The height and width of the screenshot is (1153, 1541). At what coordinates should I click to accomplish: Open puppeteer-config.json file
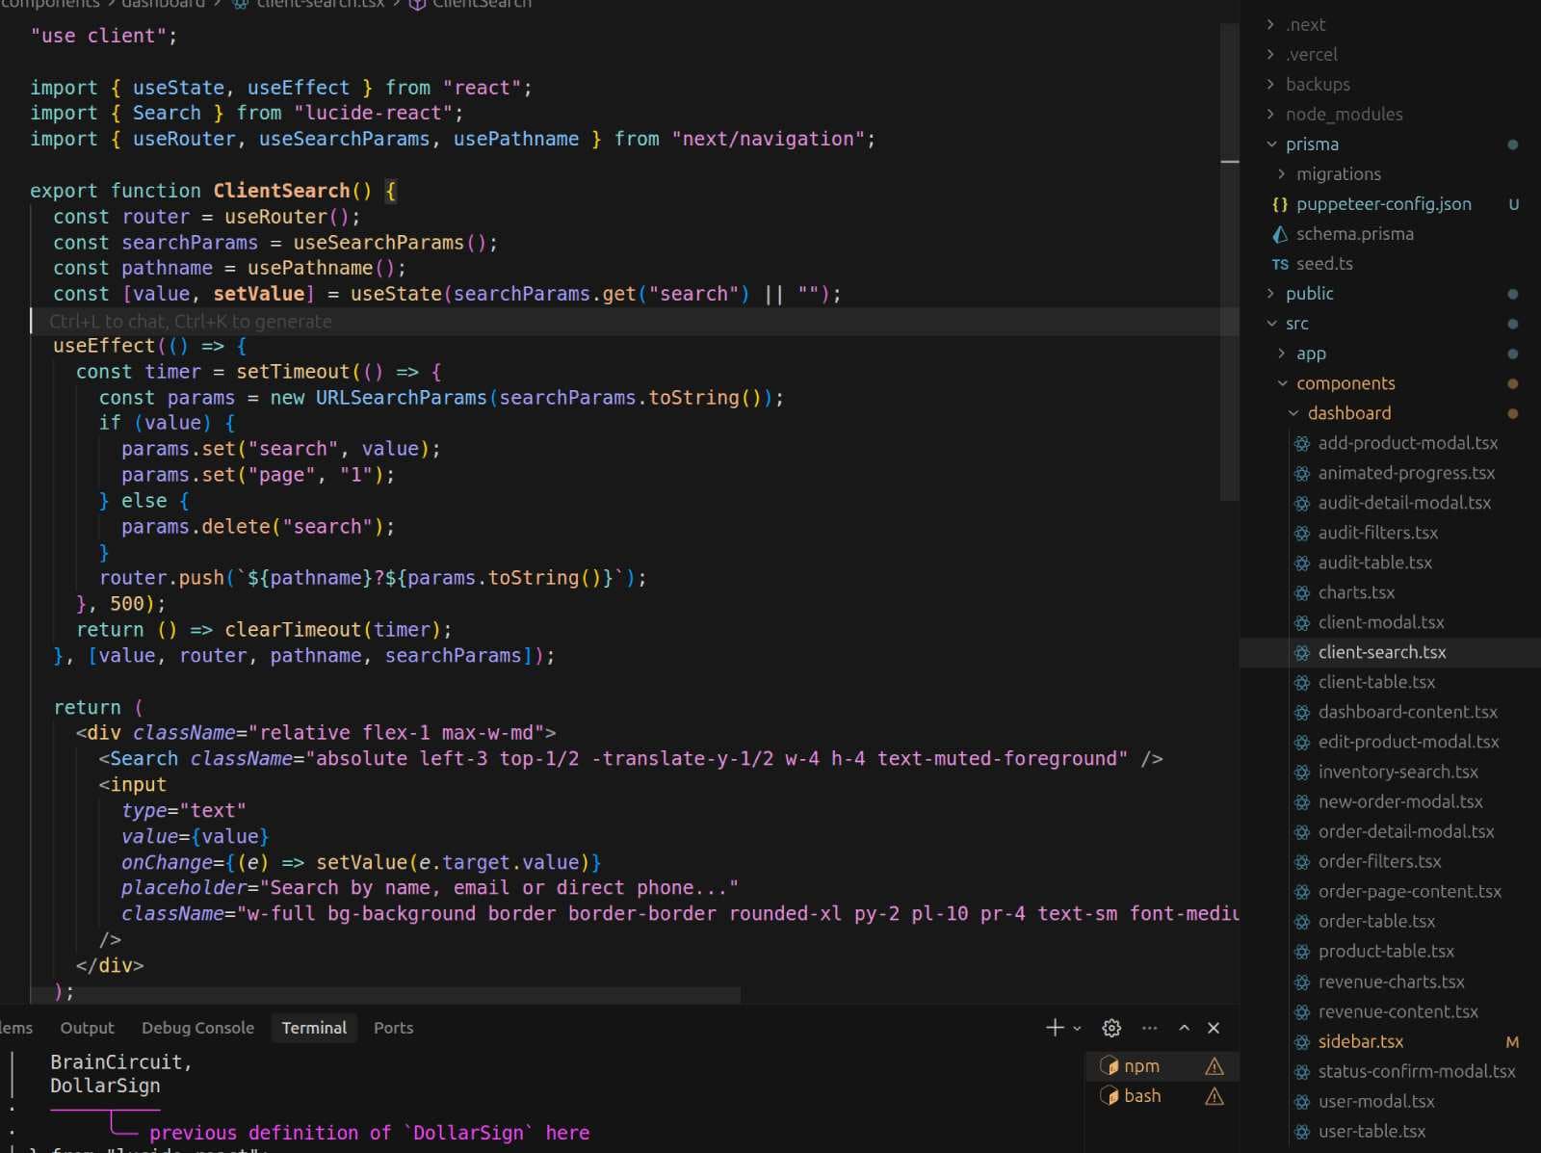click(x=1383, y=203)
